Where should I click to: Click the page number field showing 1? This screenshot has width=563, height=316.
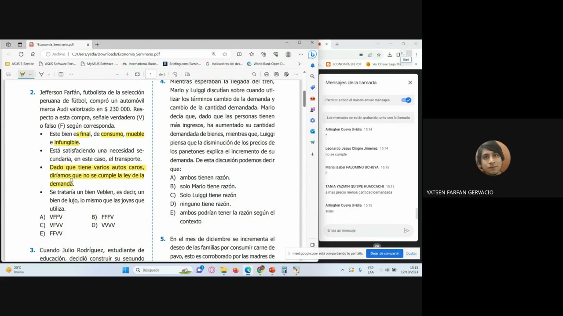150,74
